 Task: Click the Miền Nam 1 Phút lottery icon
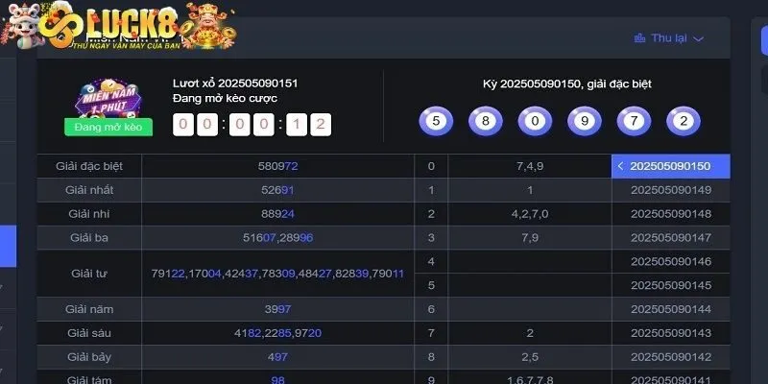[108, 97]
